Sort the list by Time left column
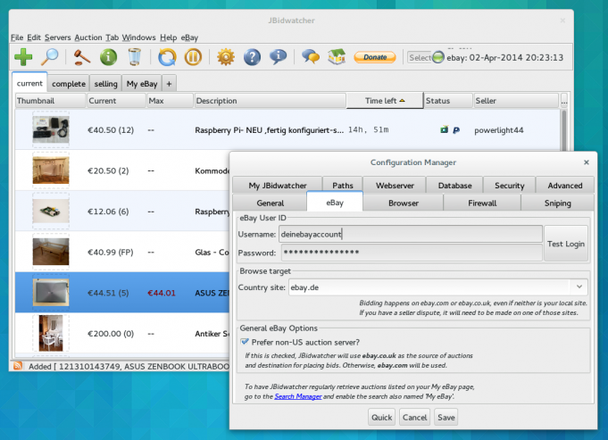The height and width of the screenshot is (440, 608). 382,101
